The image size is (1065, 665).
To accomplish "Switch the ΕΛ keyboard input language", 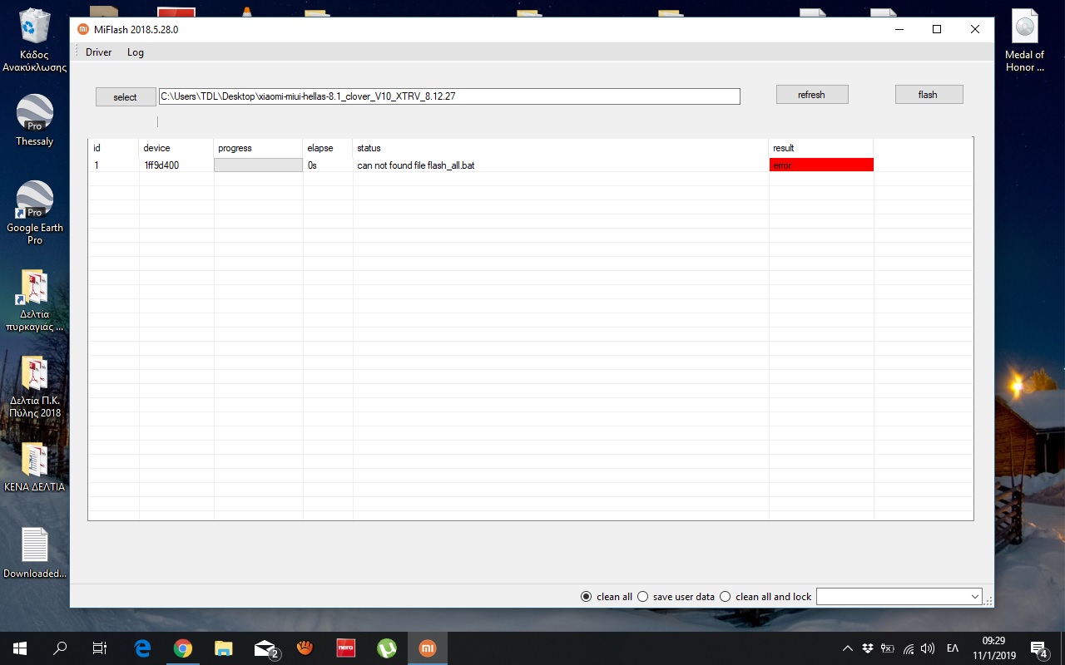I will coord(953,648).
